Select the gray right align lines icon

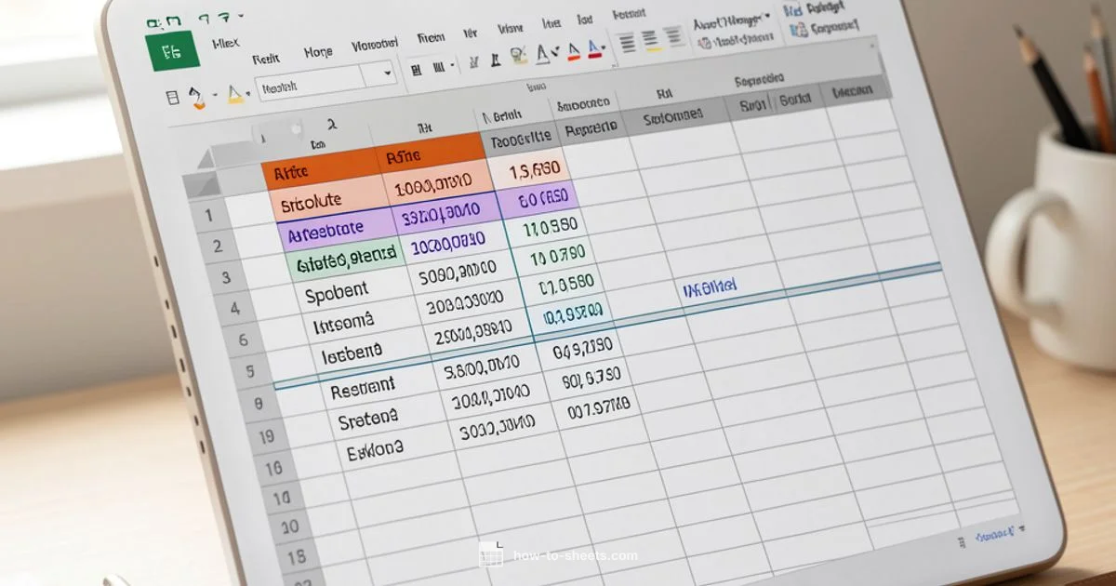click(x=676, y=37)
